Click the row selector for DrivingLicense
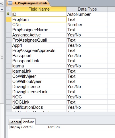 click(x=9, y=87)
